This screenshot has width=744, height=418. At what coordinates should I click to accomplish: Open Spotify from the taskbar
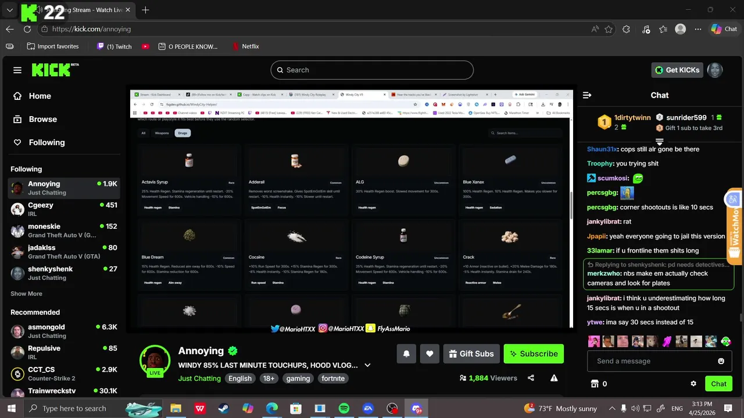pos(344,409)
